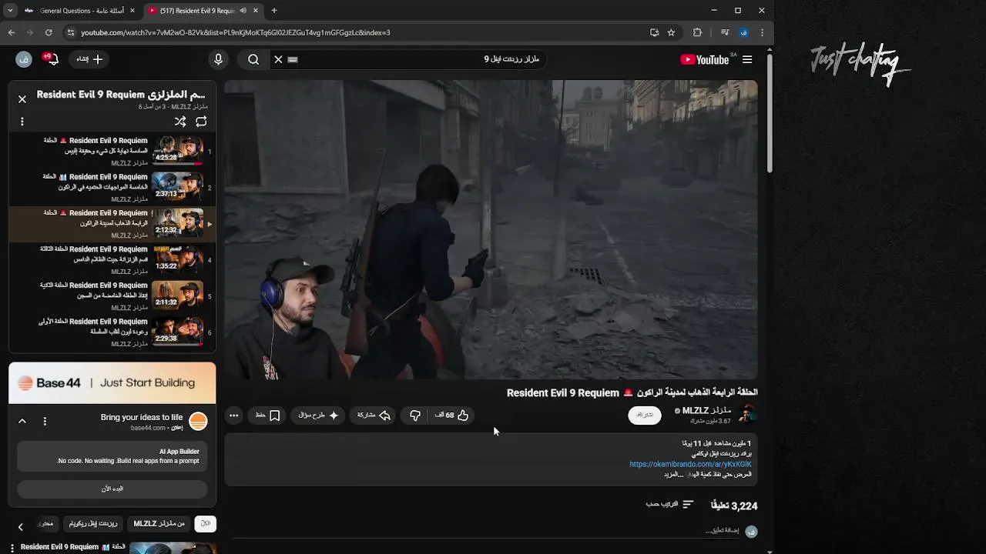Go back in browser history
986x554 pixels.
coord(12,32)
